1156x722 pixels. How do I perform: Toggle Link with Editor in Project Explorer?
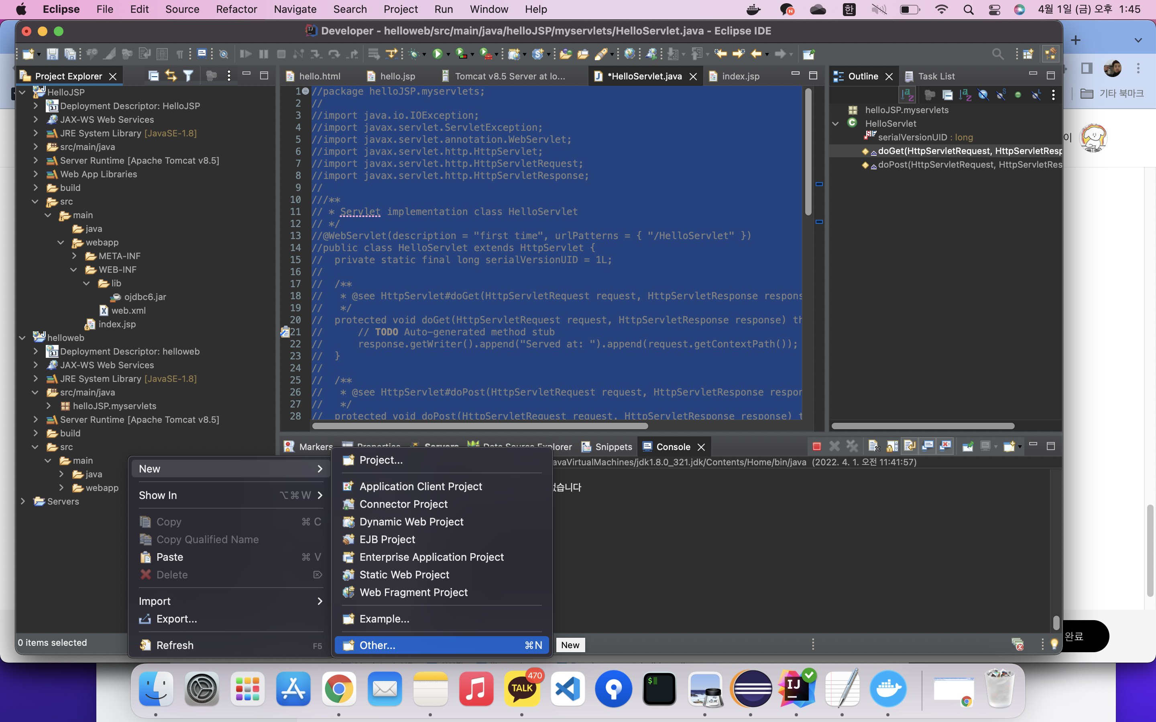point(171,76)
